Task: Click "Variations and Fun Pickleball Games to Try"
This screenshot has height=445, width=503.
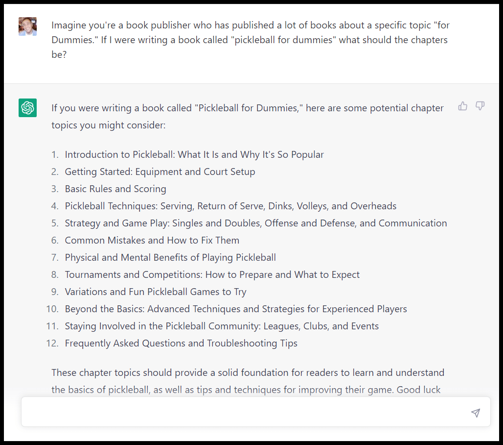Action: coord(156,292)
